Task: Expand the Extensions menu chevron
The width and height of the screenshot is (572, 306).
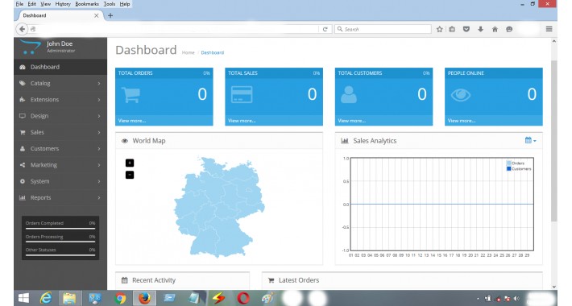Action: (x=99, y=100)
